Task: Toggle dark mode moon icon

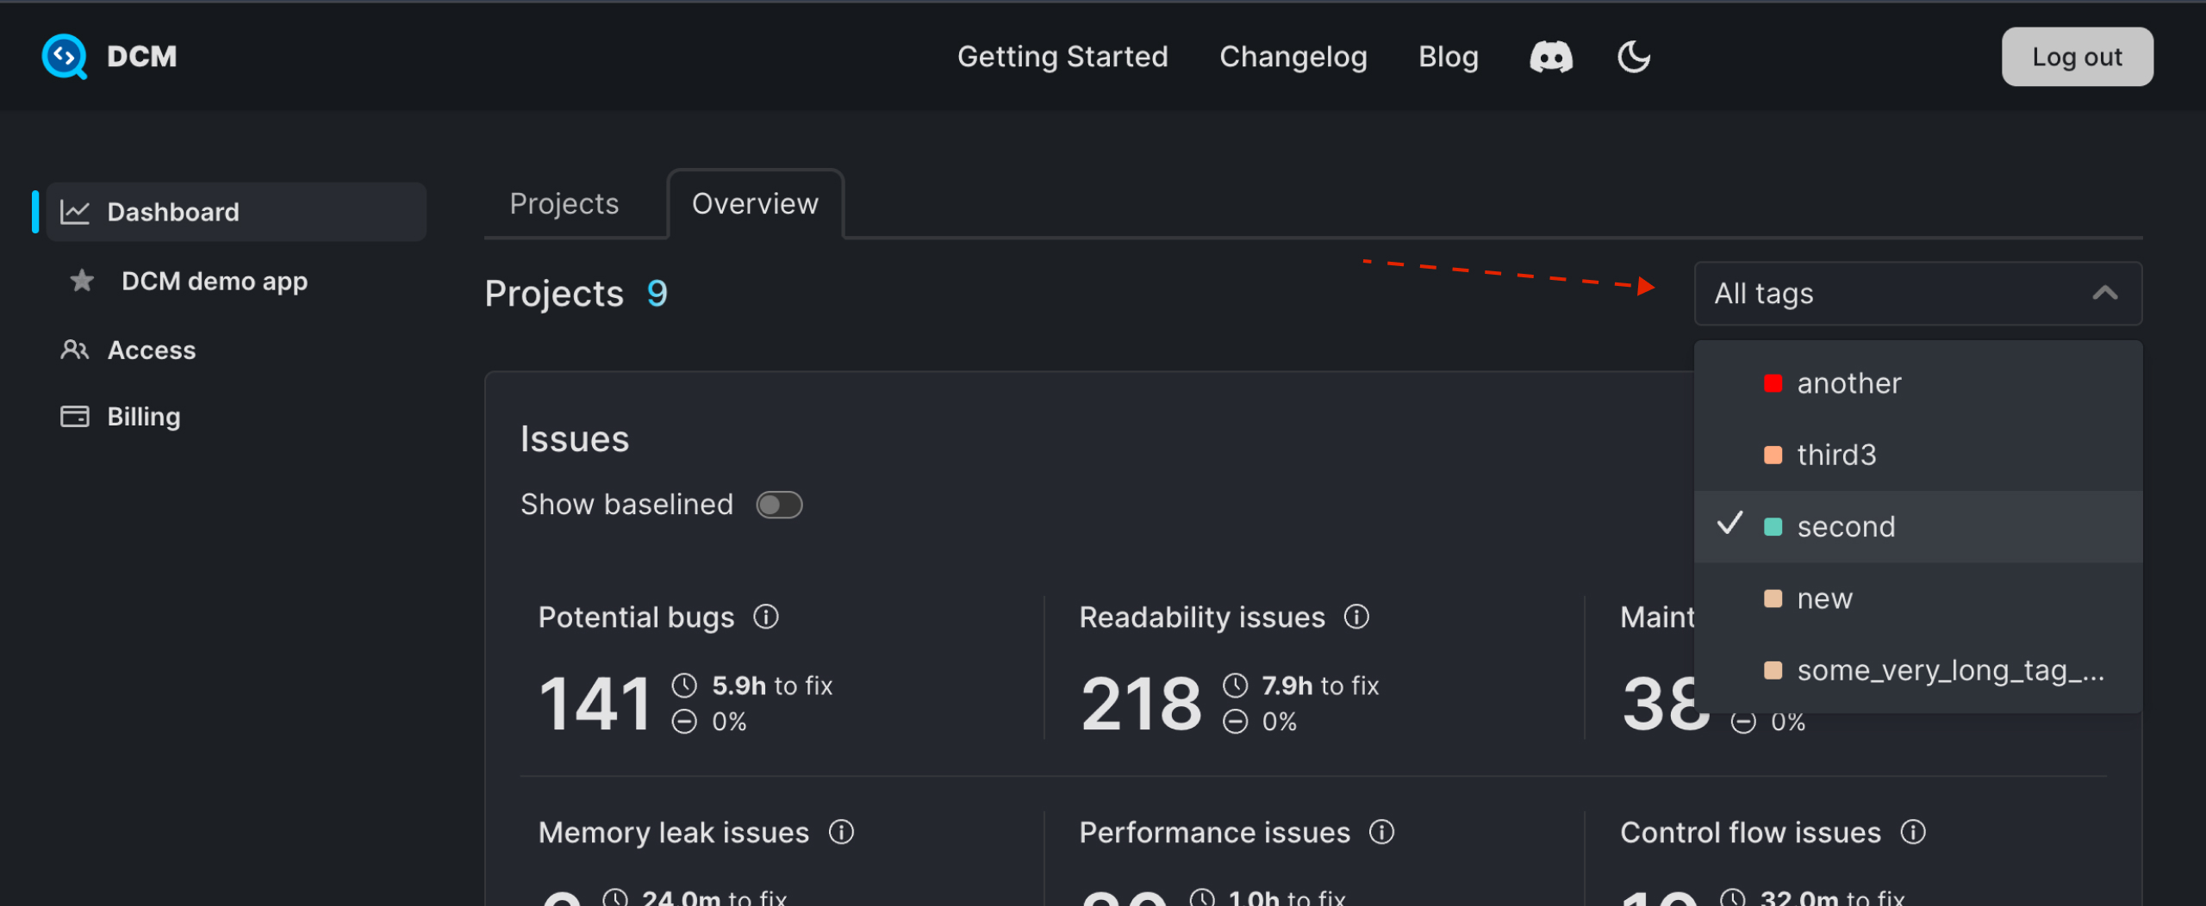Action: click(1633, 58)
